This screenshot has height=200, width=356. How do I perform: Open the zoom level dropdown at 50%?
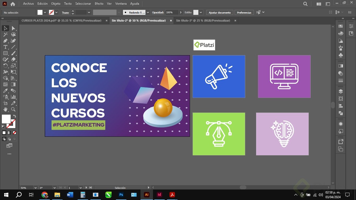click(35, 187)
